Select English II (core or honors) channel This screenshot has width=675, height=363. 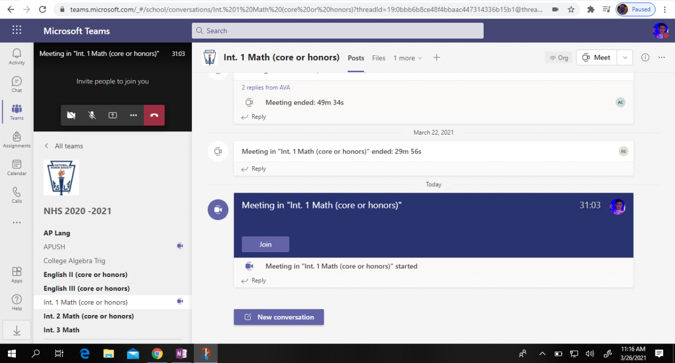pyautogui.click(x=85, y=274)
